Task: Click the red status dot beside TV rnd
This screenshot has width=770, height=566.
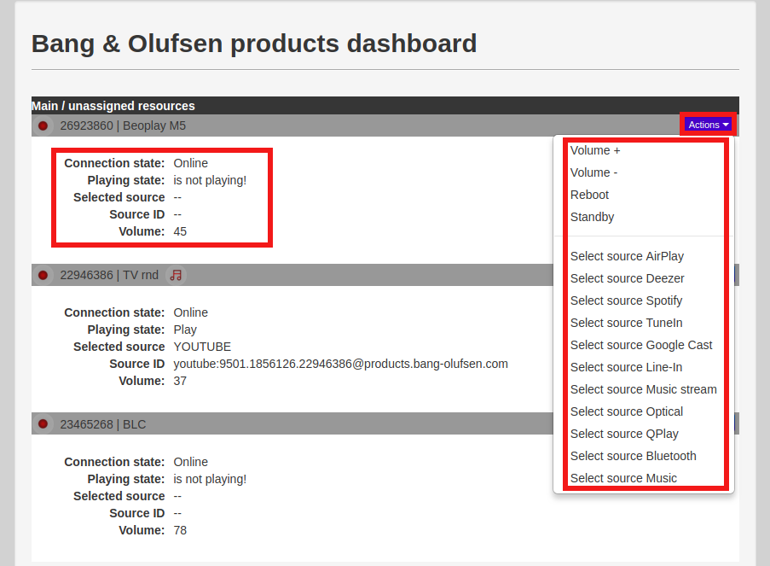Action: point(43,276)
